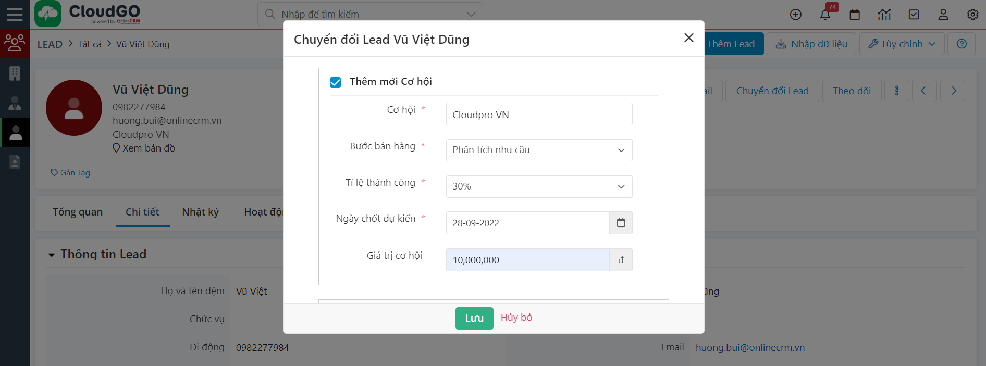Expand the Bước bán hàng dropdown
The width and height of the screenshot is (986, 366).
click(x=539, y=150)
